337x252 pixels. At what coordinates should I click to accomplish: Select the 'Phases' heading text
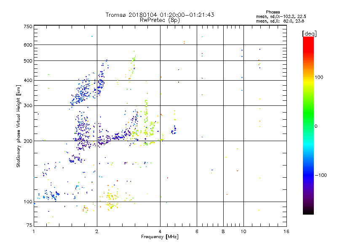pos(273,12)
